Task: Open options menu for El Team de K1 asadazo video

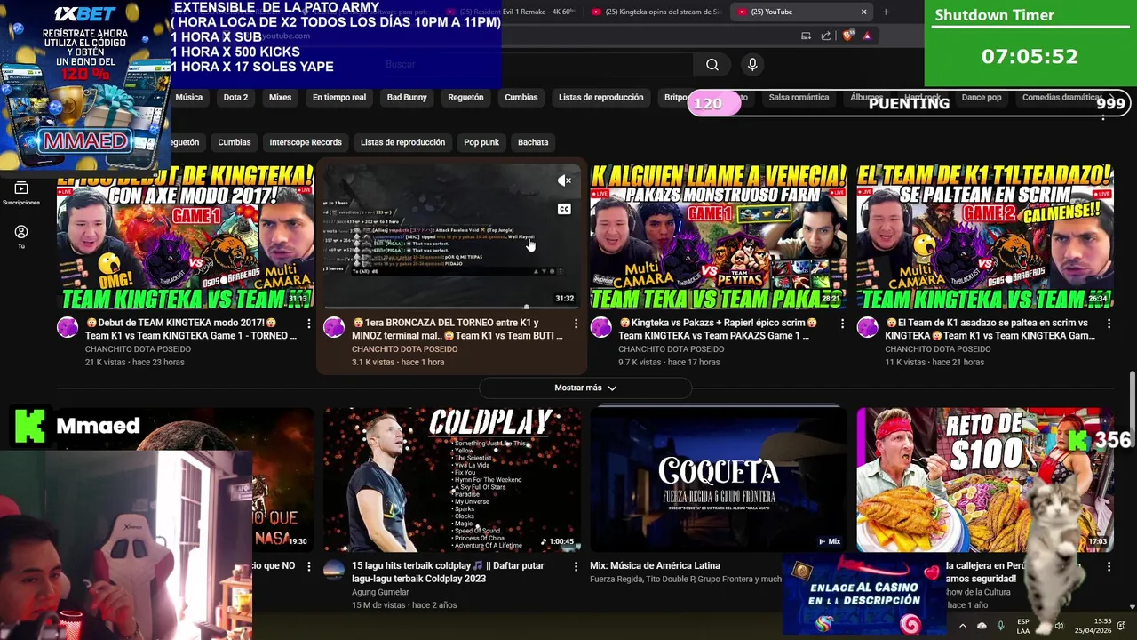Action: tap(1109, 324)
